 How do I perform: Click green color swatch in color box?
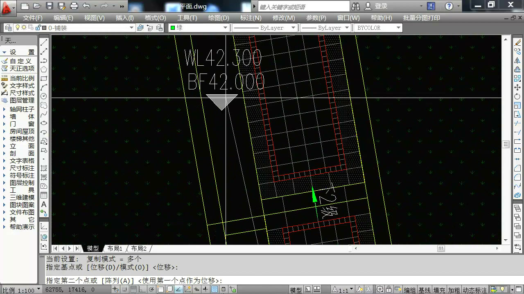click(173, 28)
